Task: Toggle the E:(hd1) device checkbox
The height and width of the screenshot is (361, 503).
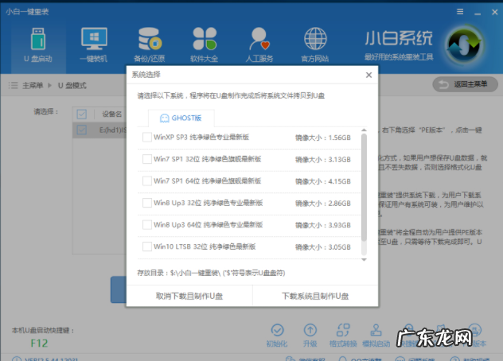Action: [82, 130]
